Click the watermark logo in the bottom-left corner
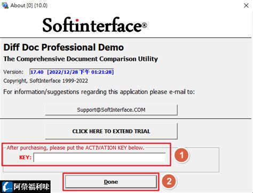 pyautogui.click(x=25, y=187)
